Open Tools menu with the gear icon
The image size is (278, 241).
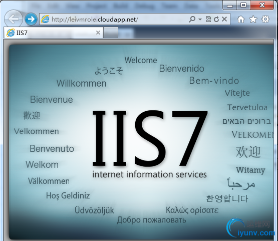[265, 19]
